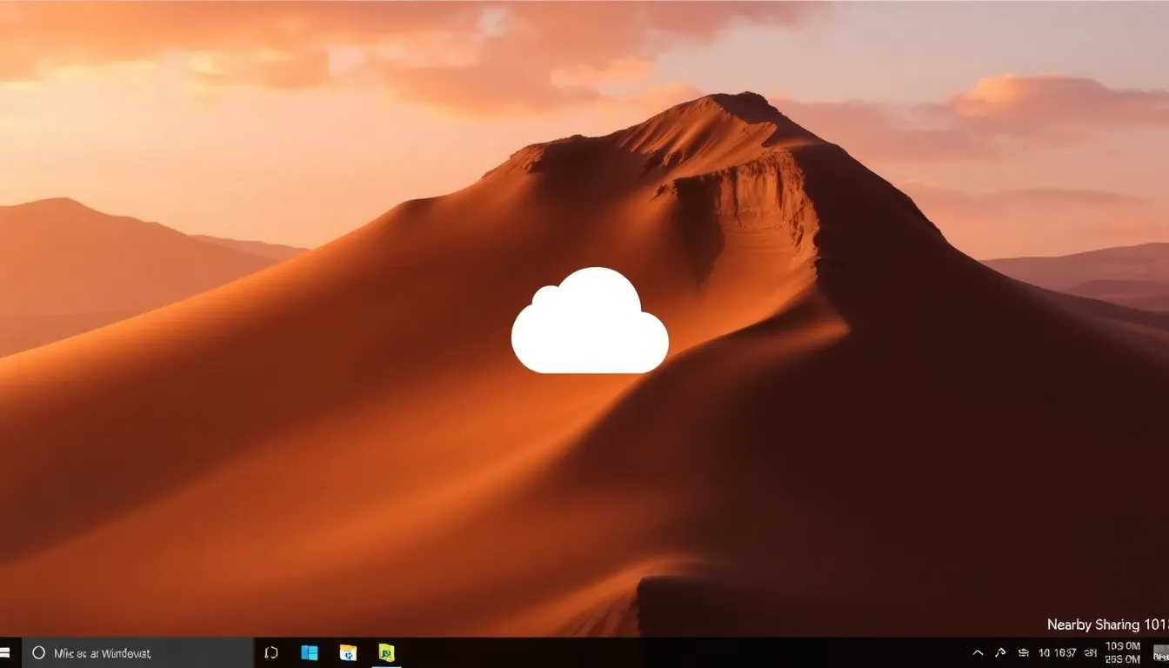Click the white cloud icon on desktop
1169x668 pixels.
click(590, 321)
